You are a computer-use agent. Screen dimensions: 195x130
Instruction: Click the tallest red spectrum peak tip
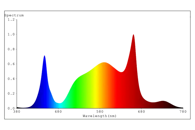coord(133,35)
